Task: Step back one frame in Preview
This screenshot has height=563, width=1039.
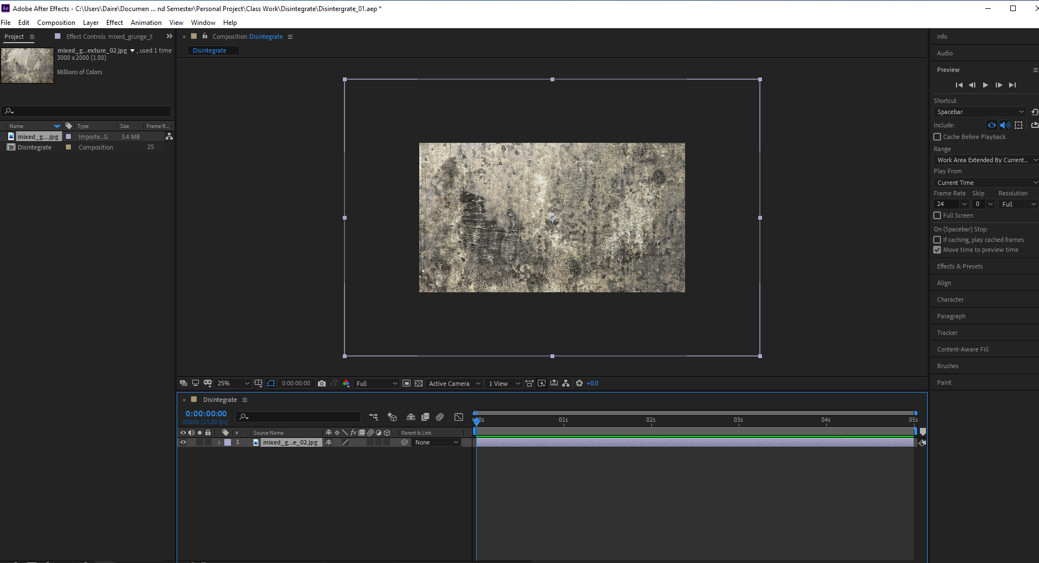Action: click(x=972, y=85)
